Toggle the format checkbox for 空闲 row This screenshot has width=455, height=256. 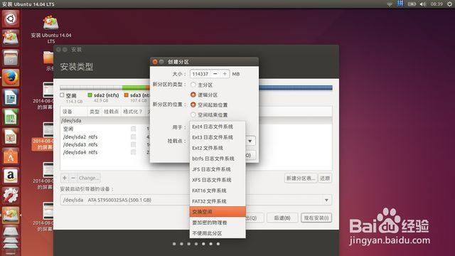point(133,129)
